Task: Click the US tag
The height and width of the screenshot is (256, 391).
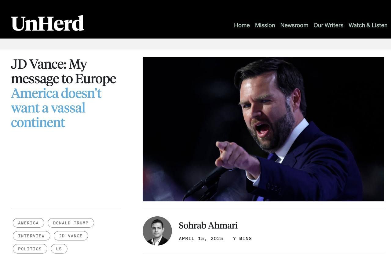Action: (59, 249)
